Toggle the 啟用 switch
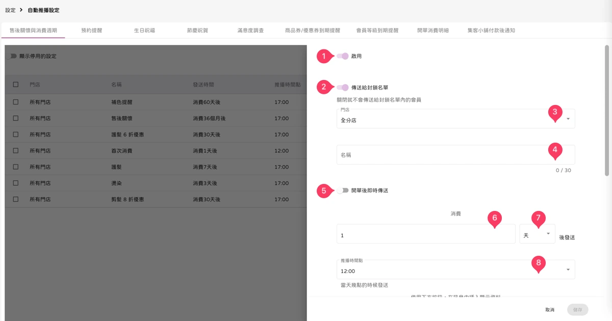 (343, 56)
